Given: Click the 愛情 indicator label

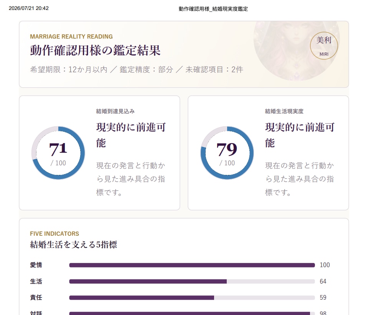Looking at the screenshot, I should click(x=36, y=265).
